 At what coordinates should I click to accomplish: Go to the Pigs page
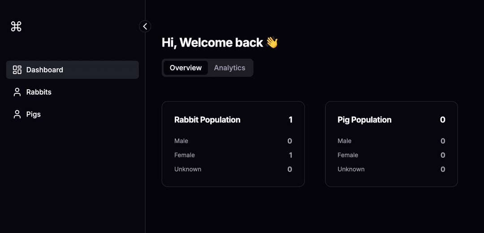[x=73, y=114]
